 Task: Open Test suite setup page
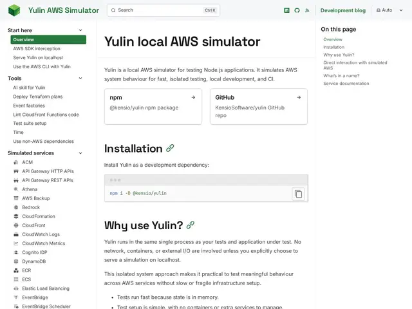point(30,124)
